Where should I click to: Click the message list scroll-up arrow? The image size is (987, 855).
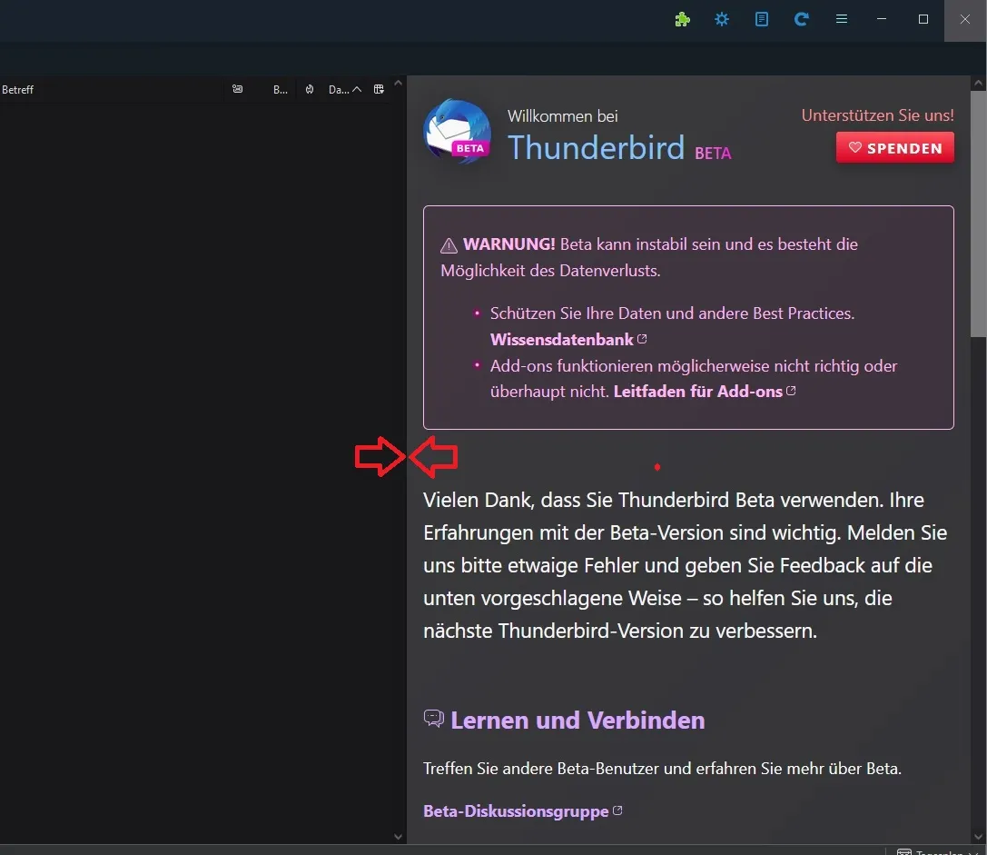(x=398, y=83)
